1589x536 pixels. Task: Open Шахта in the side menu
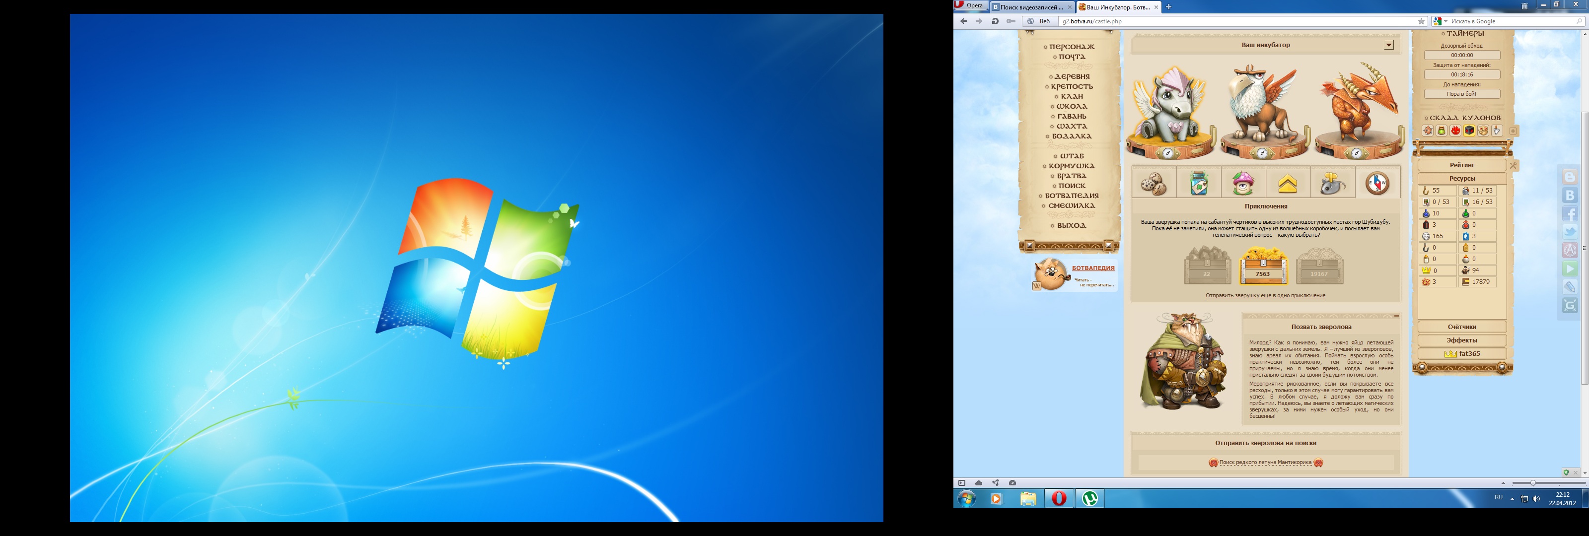[1072, 126]
